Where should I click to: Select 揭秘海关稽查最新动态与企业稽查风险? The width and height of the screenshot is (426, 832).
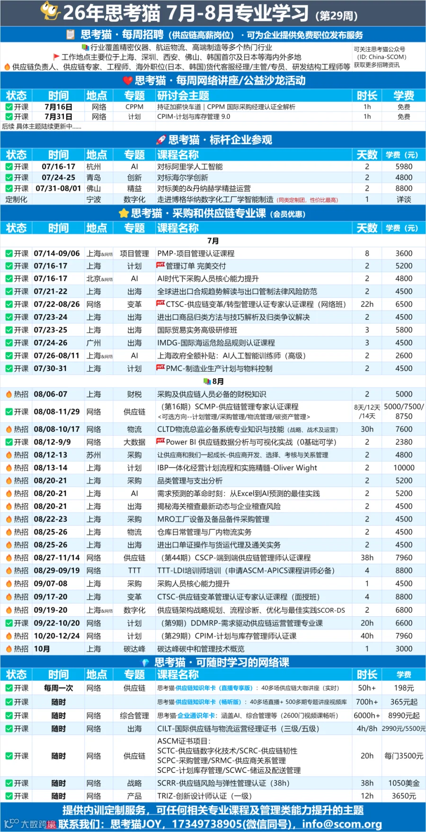(219, 506)
